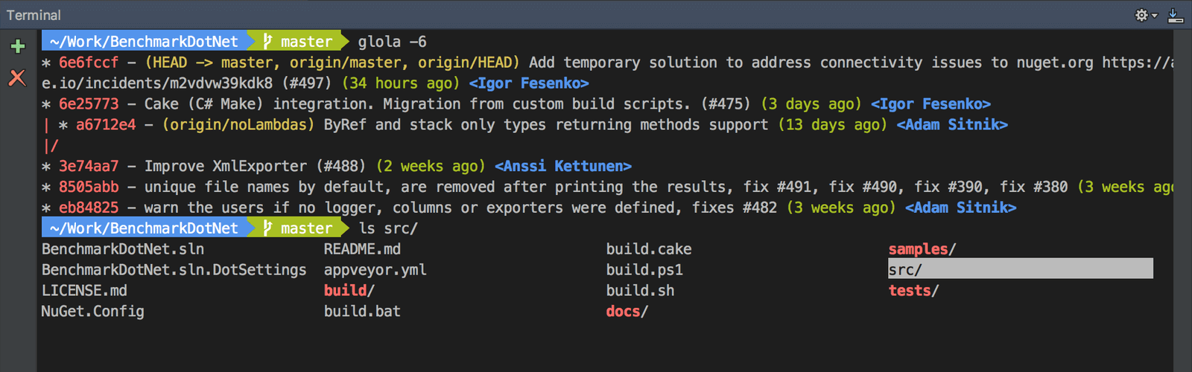Click build.bat file name
Image resolution: width=1192 pixels, height=372 pixels.
click(x=362, y=312)
